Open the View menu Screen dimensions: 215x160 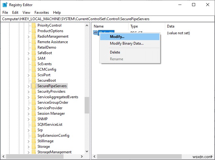click(26, 13)
